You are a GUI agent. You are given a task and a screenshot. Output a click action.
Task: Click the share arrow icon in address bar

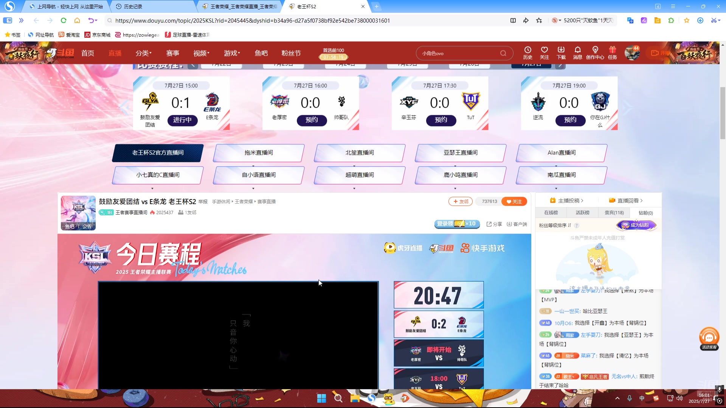pos(526,20)
